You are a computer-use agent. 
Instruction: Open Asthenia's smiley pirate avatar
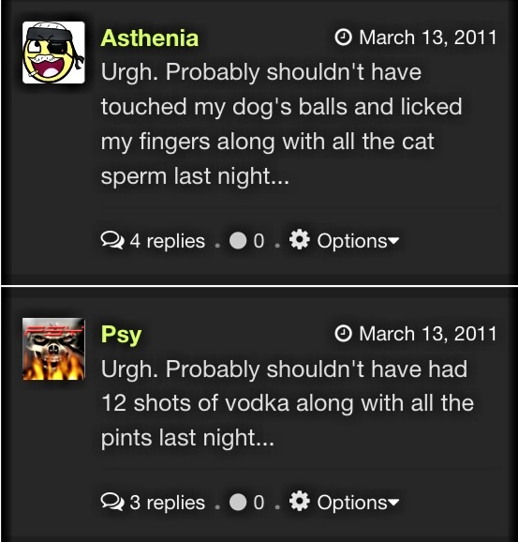[53, 53]
